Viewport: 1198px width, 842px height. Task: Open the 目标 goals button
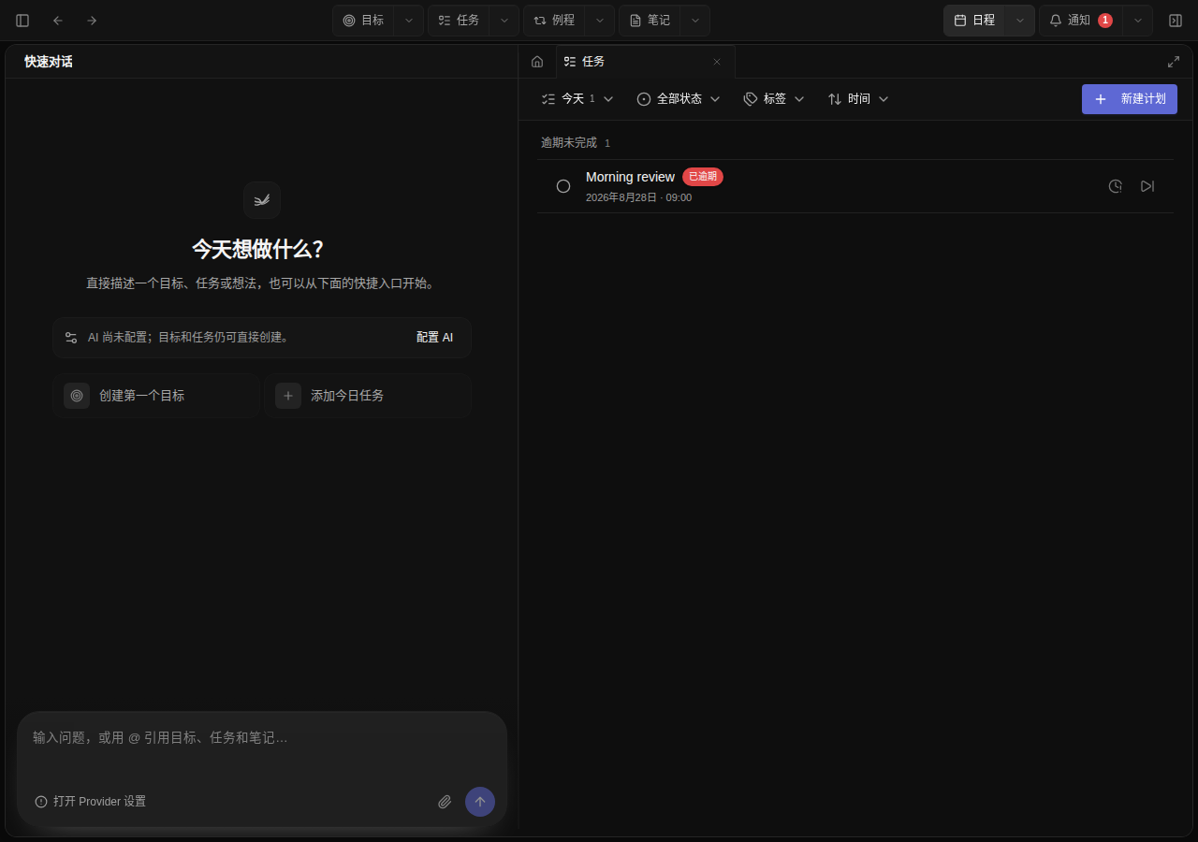[x=363, y=21]
